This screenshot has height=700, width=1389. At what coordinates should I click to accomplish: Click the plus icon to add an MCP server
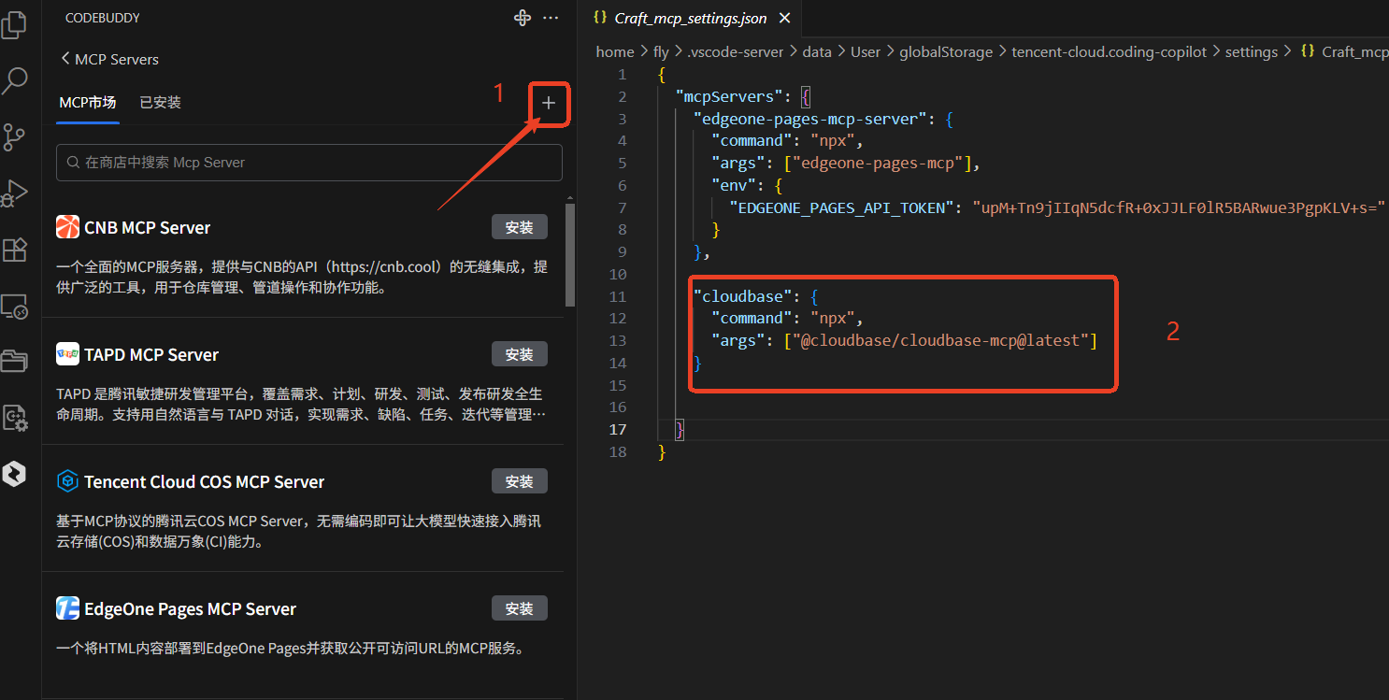click(549, 104)
